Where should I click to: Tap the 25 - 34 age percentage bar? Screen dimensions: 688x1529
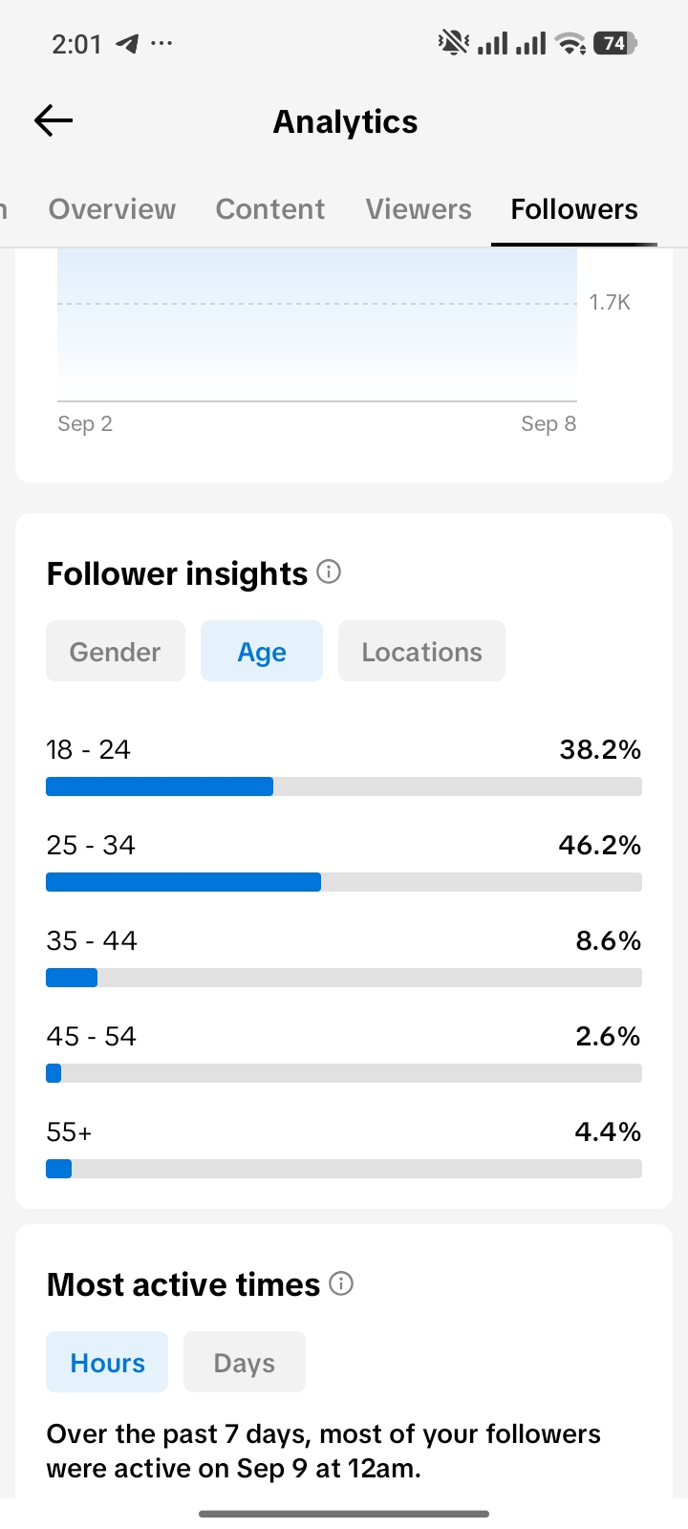344,882
